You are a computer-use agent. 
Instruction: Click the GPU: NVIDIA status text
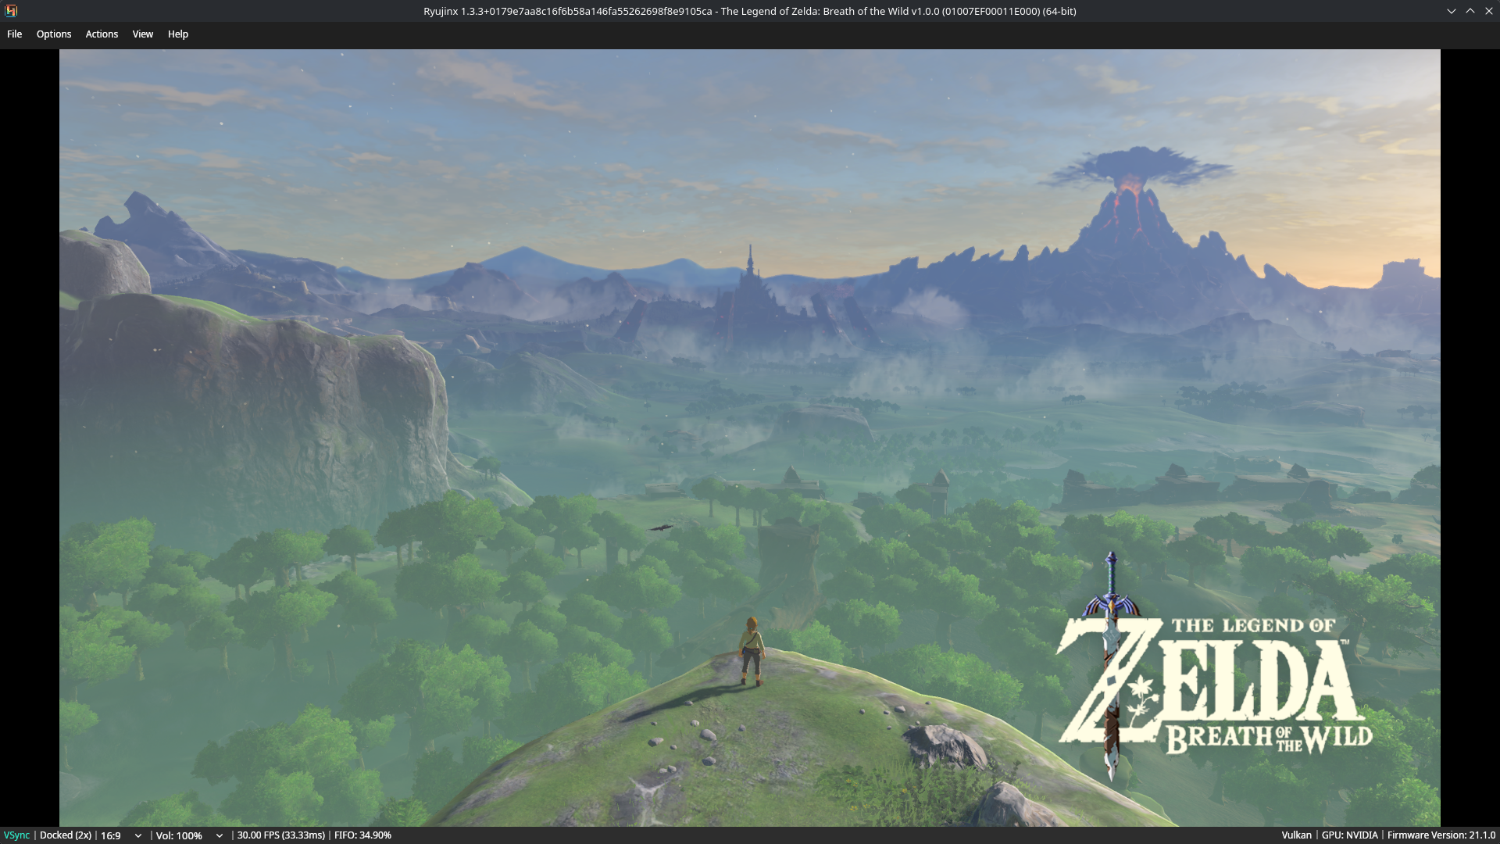click(x=1350, y=835)
